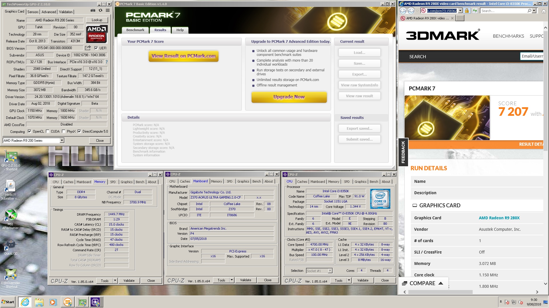
Task: Show hidden system tray icons arrow
Action: pos(500,301)
